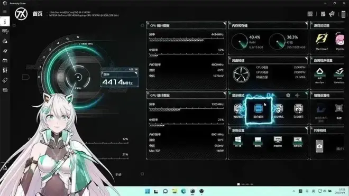The image size is (349, 196).
Task: Open the Windows Start button
Action: tap(148, 191)
